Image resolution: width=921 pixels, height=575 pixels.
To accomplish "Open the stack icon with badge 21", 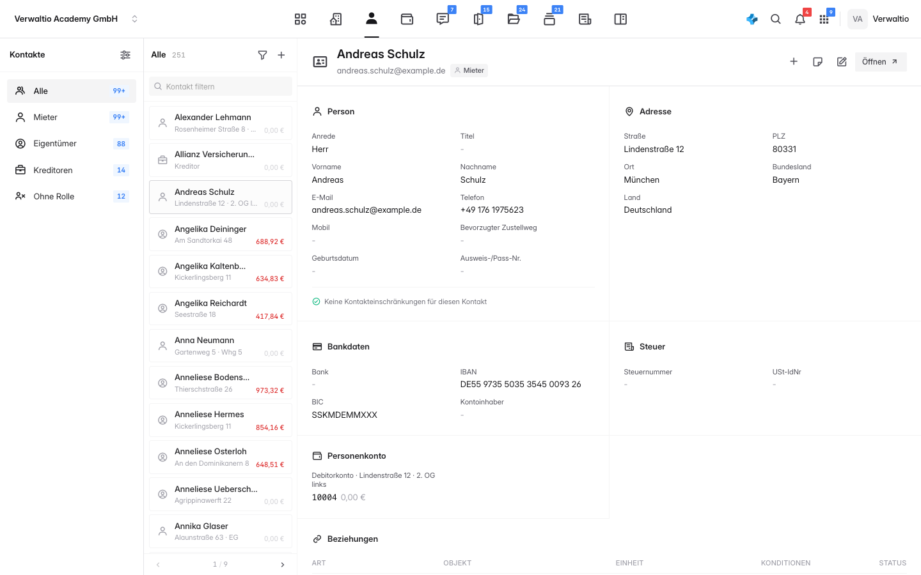I will pyautogui.click(x=549, y=19).
